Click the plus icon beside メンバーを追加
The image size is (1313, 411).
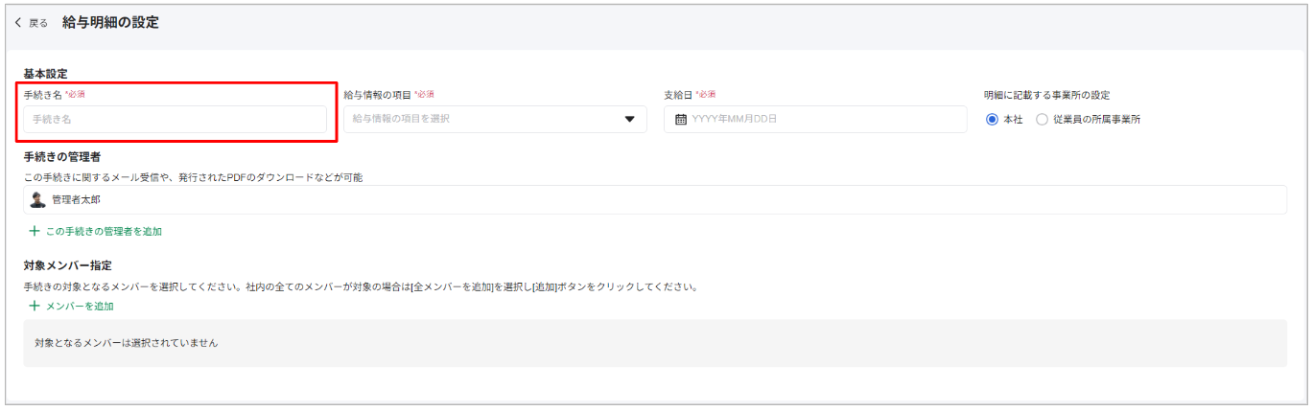[x=35, y=306]
